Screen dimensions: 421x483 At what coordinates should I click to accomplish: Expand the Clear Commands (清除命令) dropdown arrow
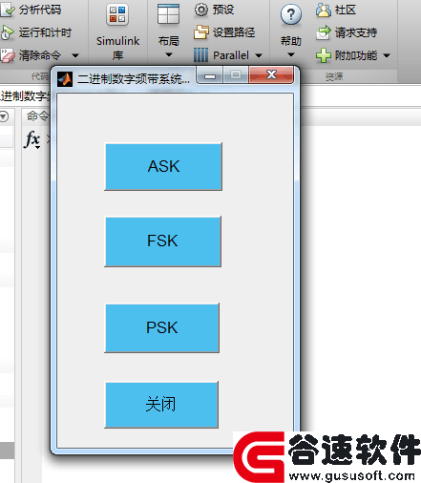75,55
